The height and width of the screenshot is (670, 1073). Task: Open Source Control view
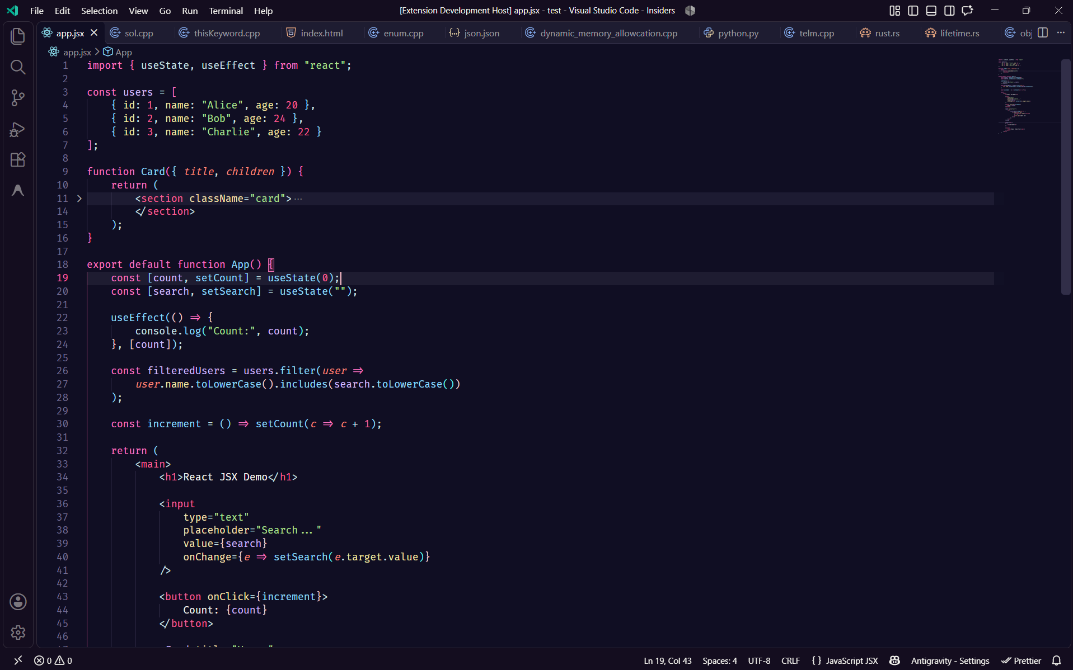[x=18, y=98]
